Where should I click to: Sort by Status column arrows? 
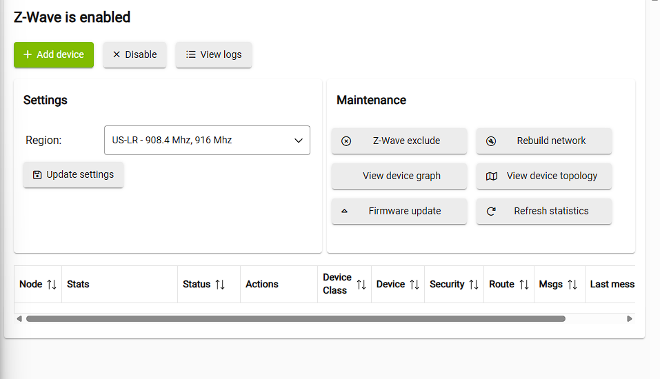[220, 285]
